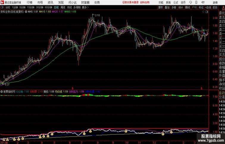This screenshot has height=144, width=225.
Task: Open the 选项 menu
Action: tap(183, 2)
